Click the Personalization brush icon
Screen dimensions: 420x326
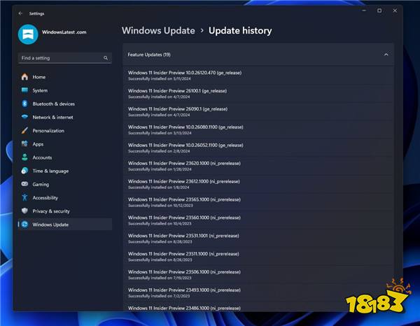click(24, 130)
